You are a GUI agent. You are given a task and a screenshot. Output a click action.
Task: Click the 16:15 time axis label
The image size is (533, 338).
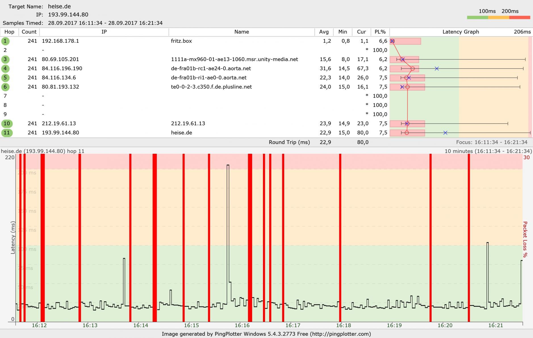(x=191, y=325)
